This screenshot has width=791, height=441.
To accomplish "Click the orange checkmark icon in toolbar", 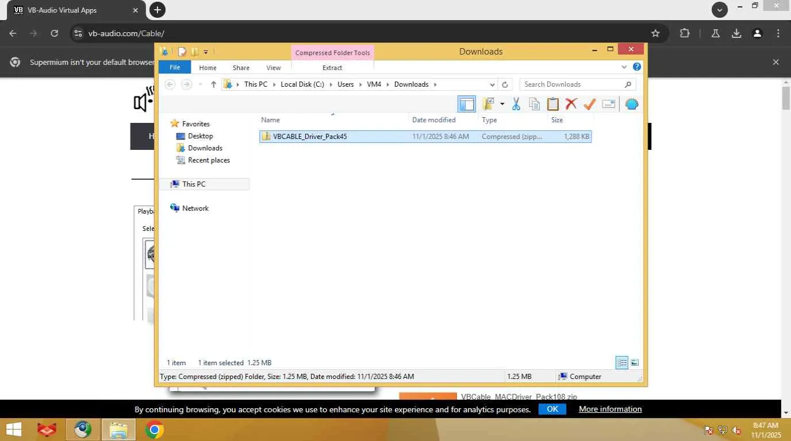I will click(x=589, y=104).
